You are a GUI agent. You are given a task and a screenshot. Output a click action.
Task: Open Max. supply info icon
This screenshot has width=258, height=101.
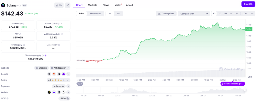[x=59, y=45]
